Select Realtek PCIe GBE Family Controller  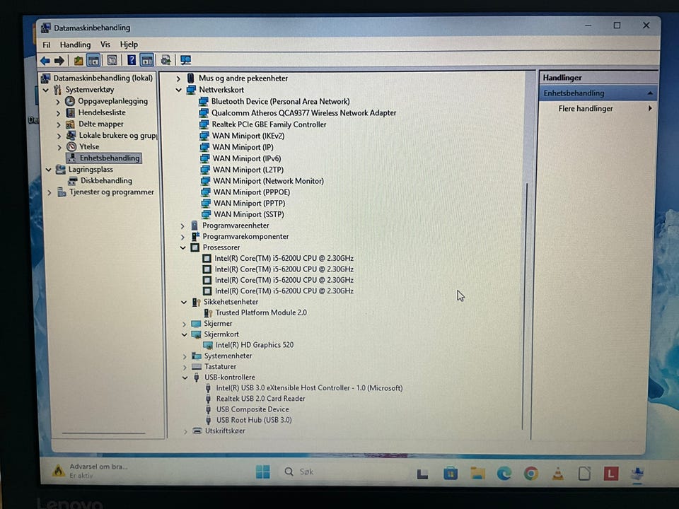269,124
